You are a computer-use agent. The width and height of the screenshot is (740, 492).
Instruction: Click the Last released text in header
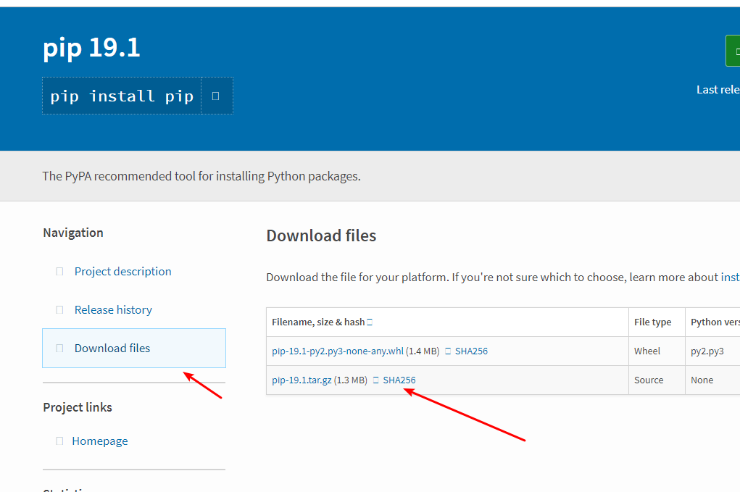coord(718,90)
